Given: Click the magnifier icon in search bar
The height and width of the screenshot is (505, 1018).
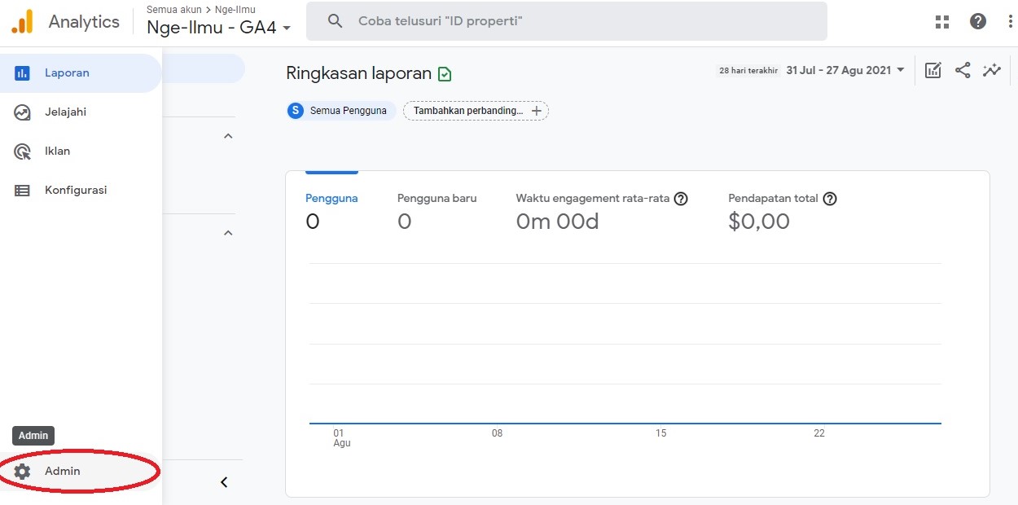Looking at the screenshot, I should click(335, 21).
